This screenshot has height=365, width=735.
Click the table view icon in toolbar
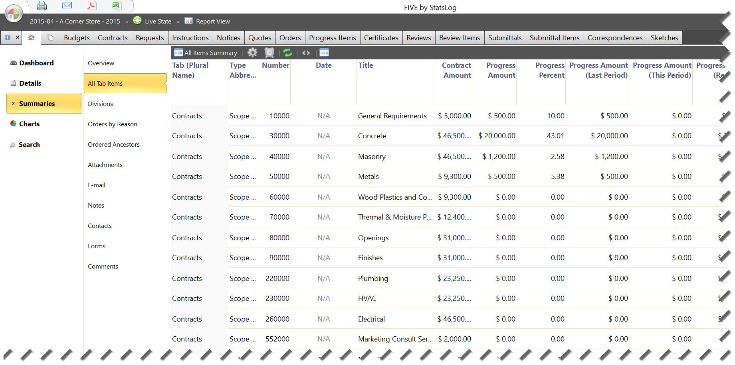[x=324, y=52]
